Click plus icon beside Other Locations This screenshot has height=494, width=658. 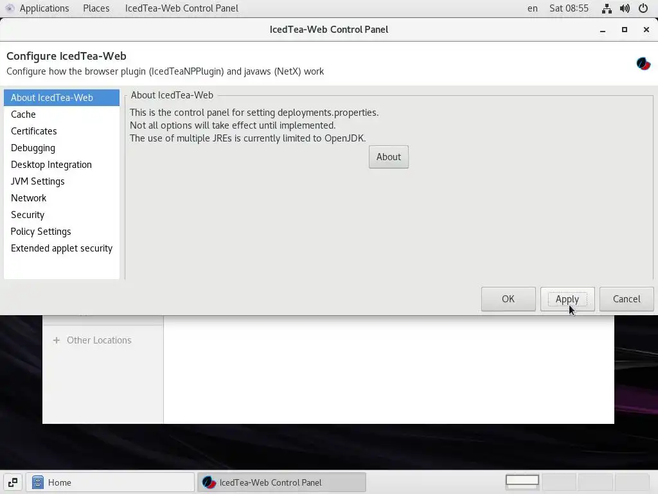[x=57, y=340]
